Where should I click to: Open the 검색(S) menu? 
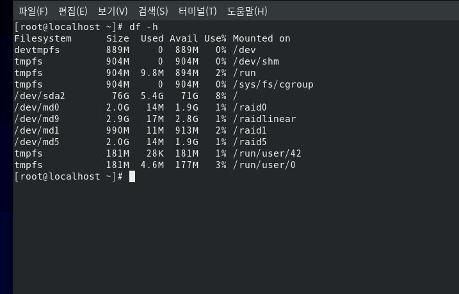pyautogui.click(x=153, y=12)
